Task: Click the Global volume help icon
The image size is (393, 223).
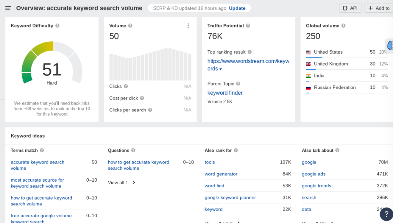Action: (343, 26)
